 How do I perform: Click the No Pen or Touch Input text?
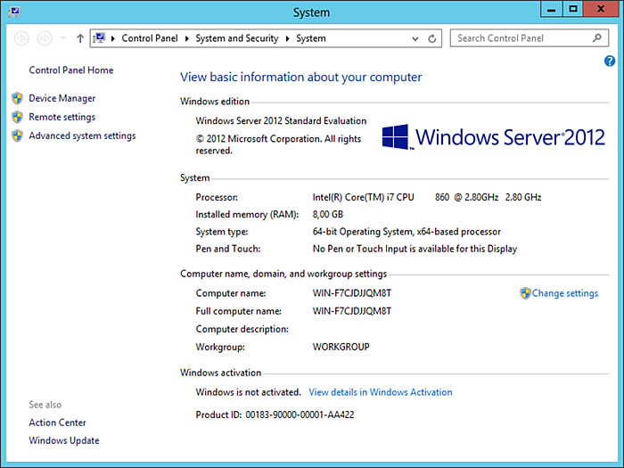click(415, 249)
